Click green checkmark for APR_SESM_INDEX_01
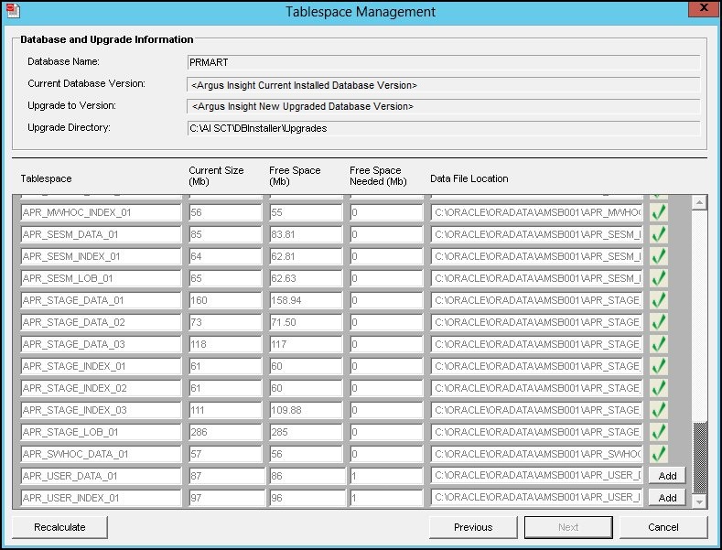722x550 pixels. pyautogui.click(x=659, y=256)
